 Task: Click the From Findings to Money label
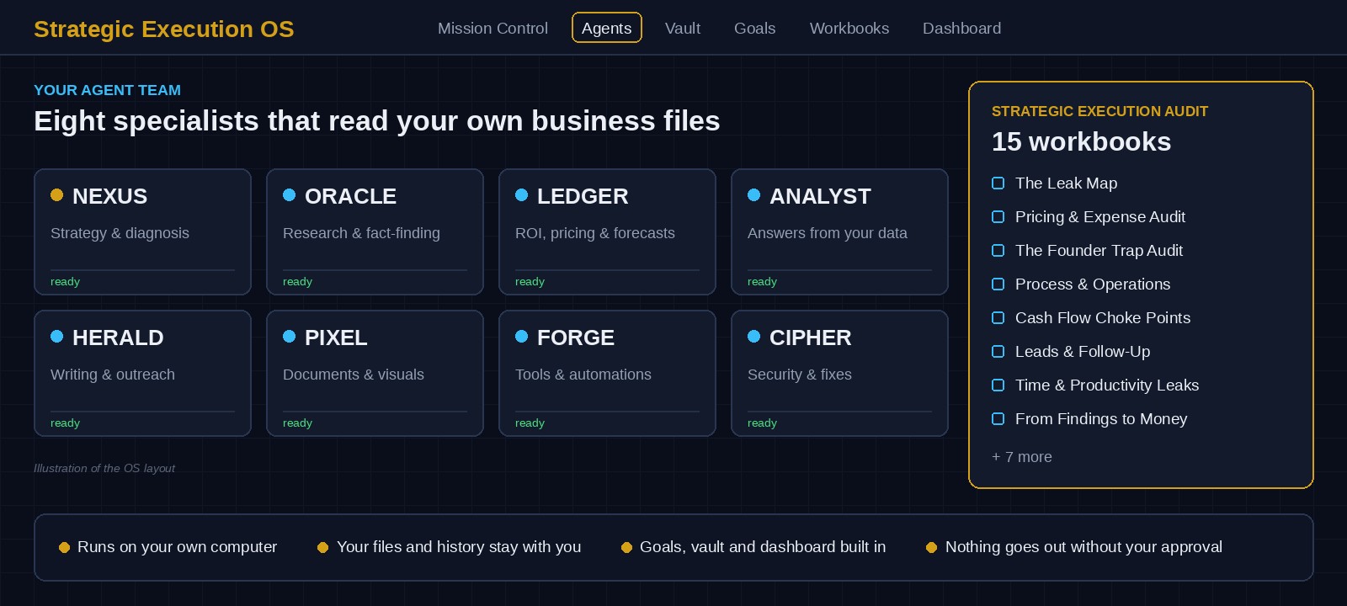(1101, 419)
